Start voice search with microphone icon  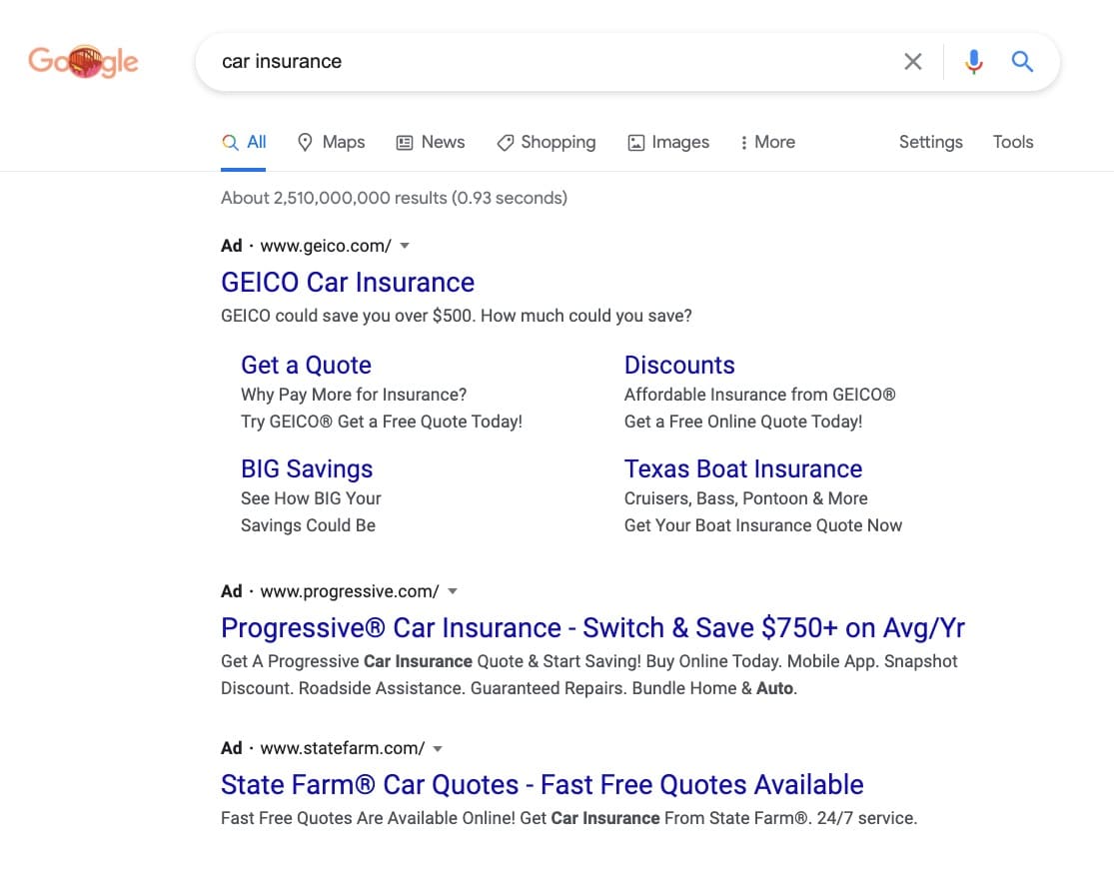(973, 62)
